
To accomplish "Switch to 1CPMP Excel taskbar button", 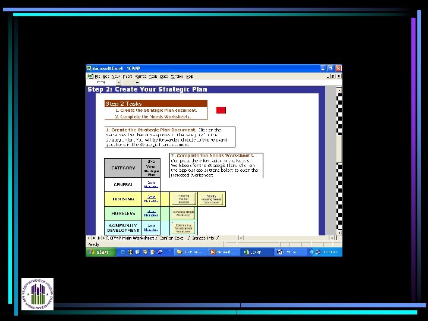I will click(257, 252).
